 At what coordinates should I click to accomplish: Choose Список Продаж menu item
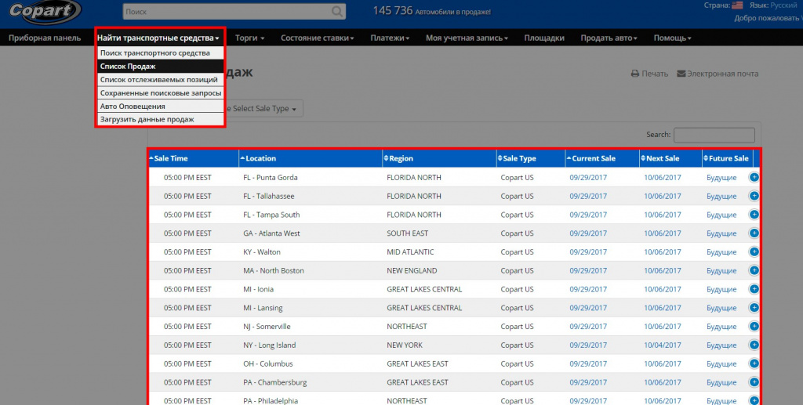click(160, 66)
